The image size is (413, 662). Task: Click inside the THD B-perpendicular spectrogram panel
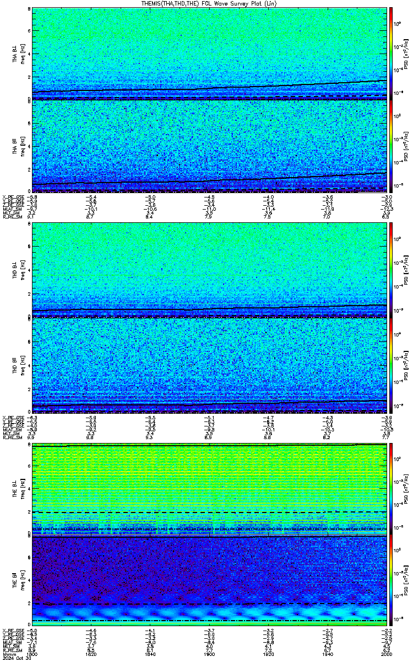[209, 270]
